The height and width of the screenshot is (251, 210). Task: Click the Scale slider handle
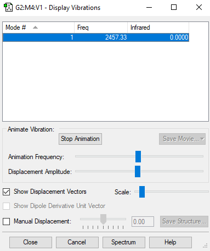(x=142, y=192)
